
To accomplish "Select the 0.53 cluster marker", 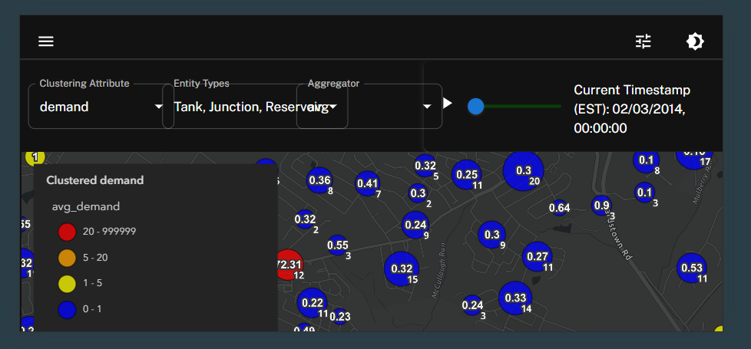I will 692,268.
